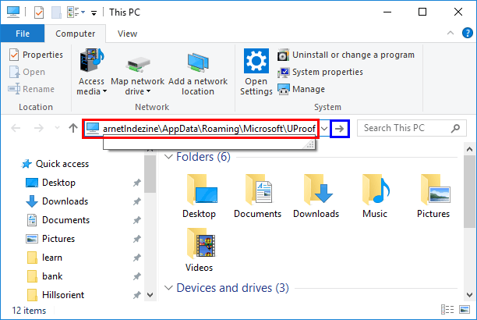The width and height of the screenshot is (477, 320).
Task: Choose Uninstall or change a program
Action: click(346, 55)
